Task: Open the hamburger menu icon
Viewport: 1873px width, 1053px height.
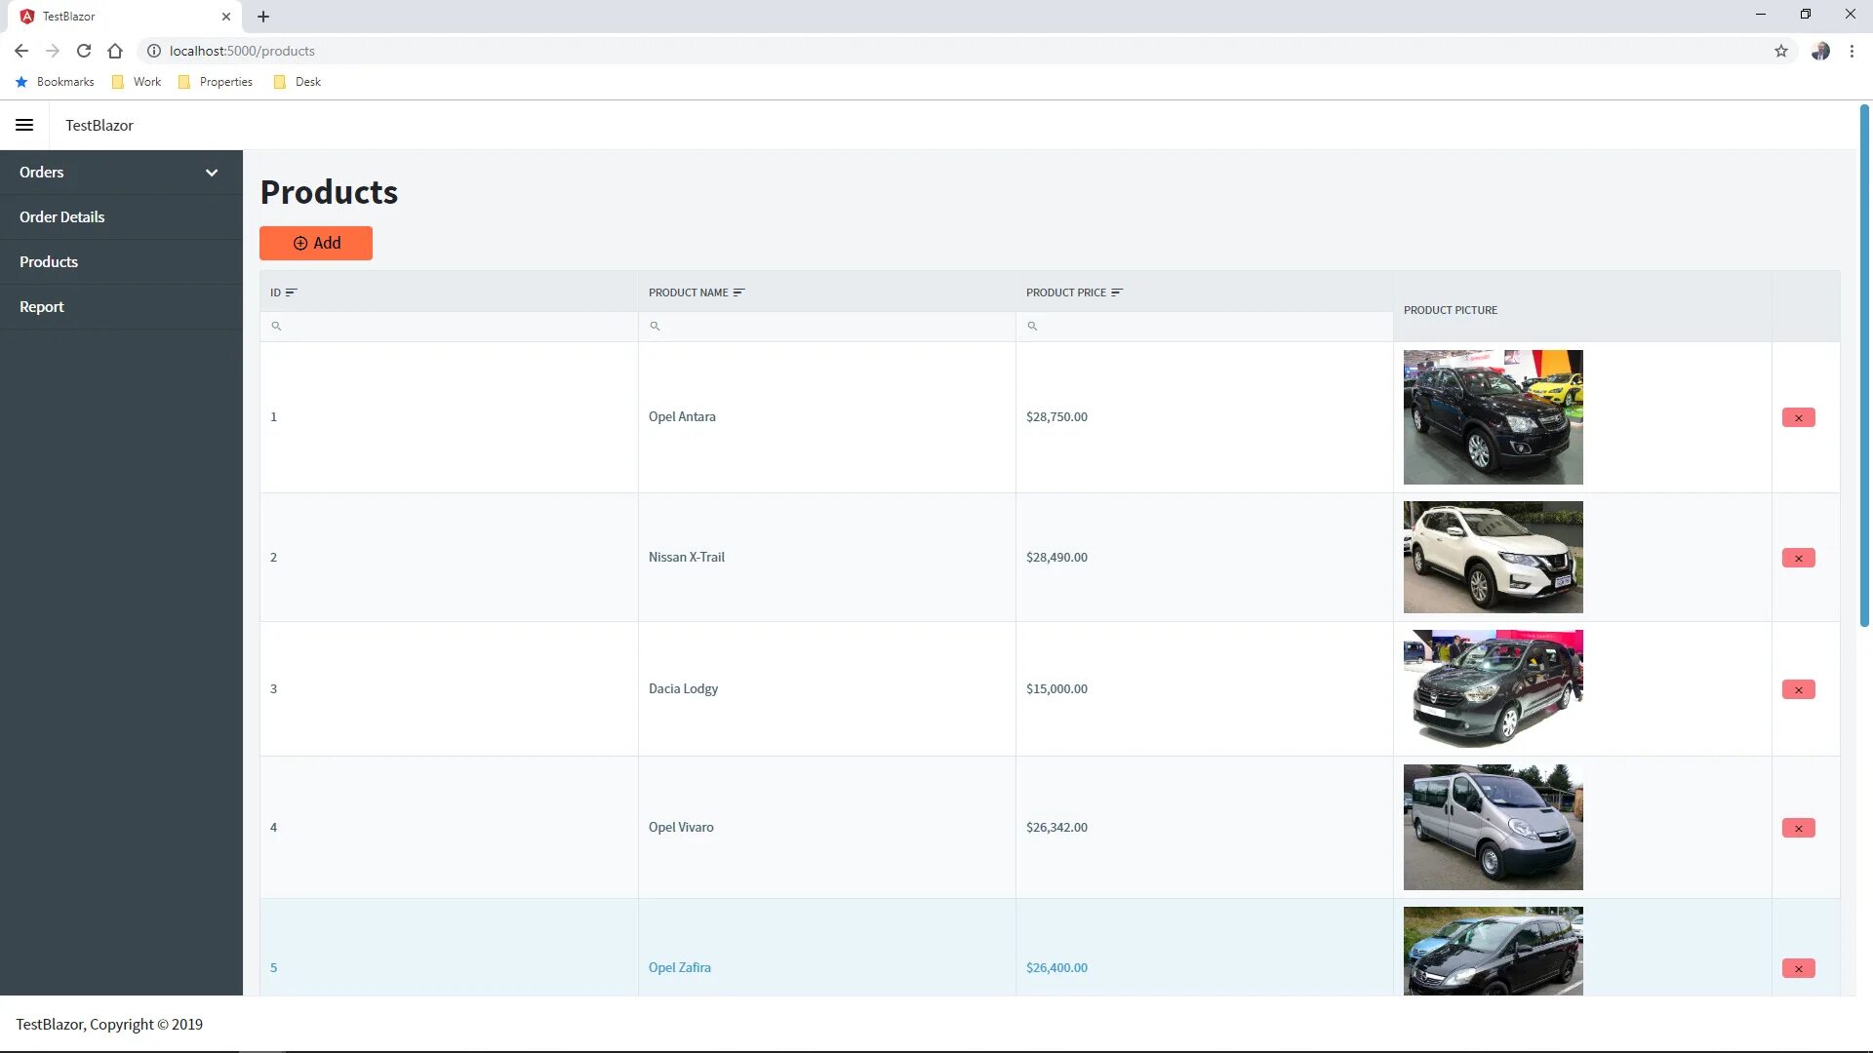Action: [x=24, y=125]
